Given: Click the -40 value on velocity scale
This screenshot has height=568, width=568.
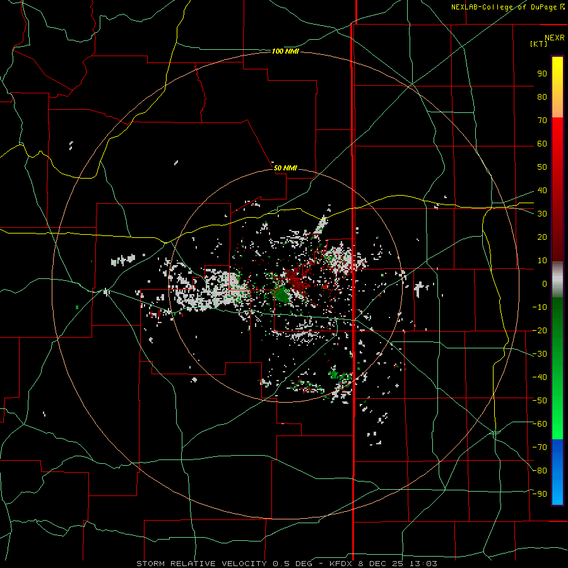Looking at the screenshot, I should 540,377.
